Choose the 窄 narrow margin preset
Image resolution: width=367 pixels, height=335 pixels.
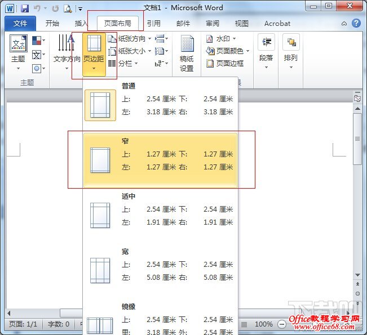(x=160, y=160)
